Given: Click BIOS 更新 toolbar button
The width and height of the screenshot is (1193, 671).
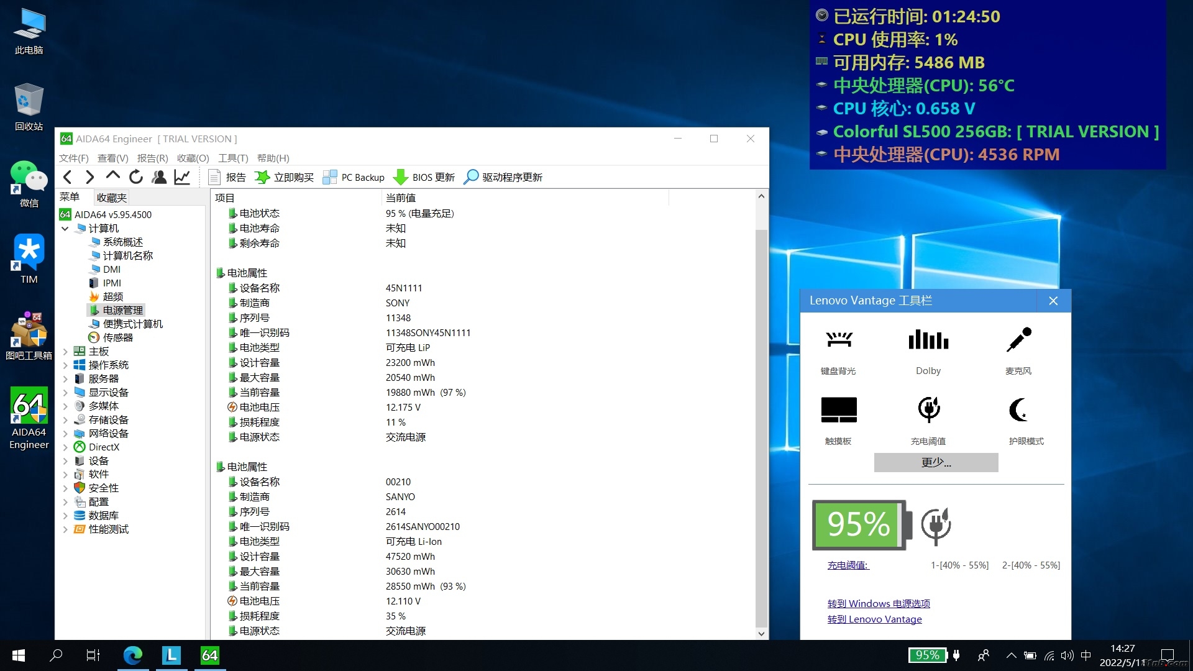Looking at the screenshot, I should [x=424, y=177].
